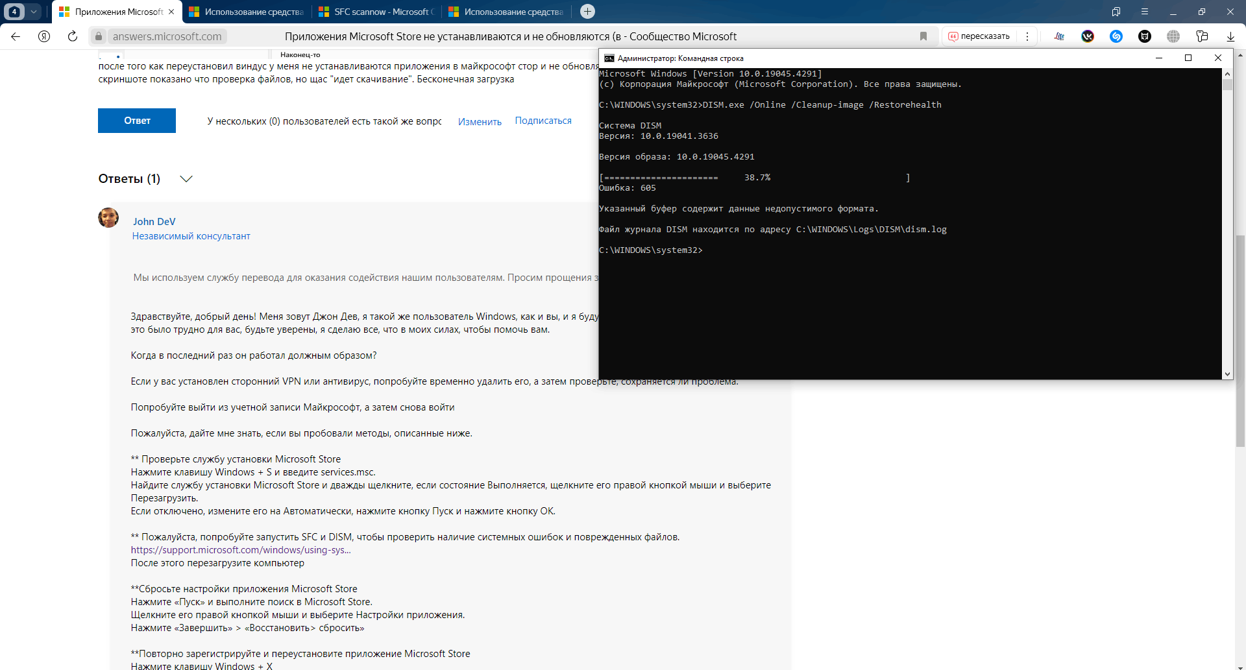Click the browser page vertical scrollbar
The width and height of the screenshot is (1246, 670).
[1241, 341]
